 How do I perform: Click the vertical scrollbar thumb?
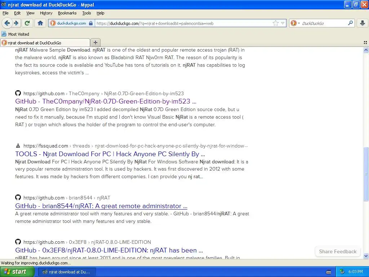tap(366, 174)
